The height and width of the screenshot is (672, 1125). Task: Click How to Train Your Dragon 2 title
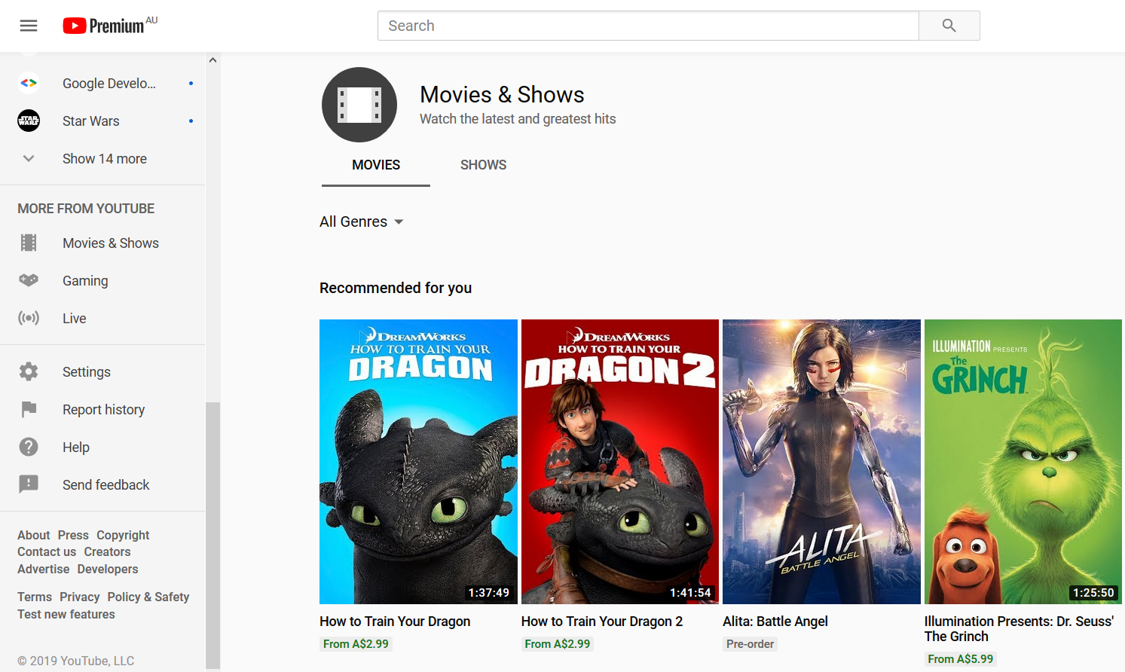coord(602,621)
